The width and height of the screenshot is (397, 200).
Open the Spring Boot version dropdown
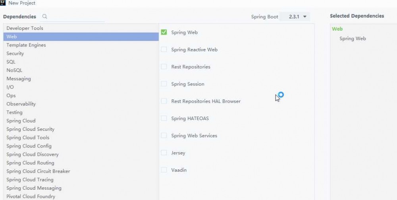295,17
